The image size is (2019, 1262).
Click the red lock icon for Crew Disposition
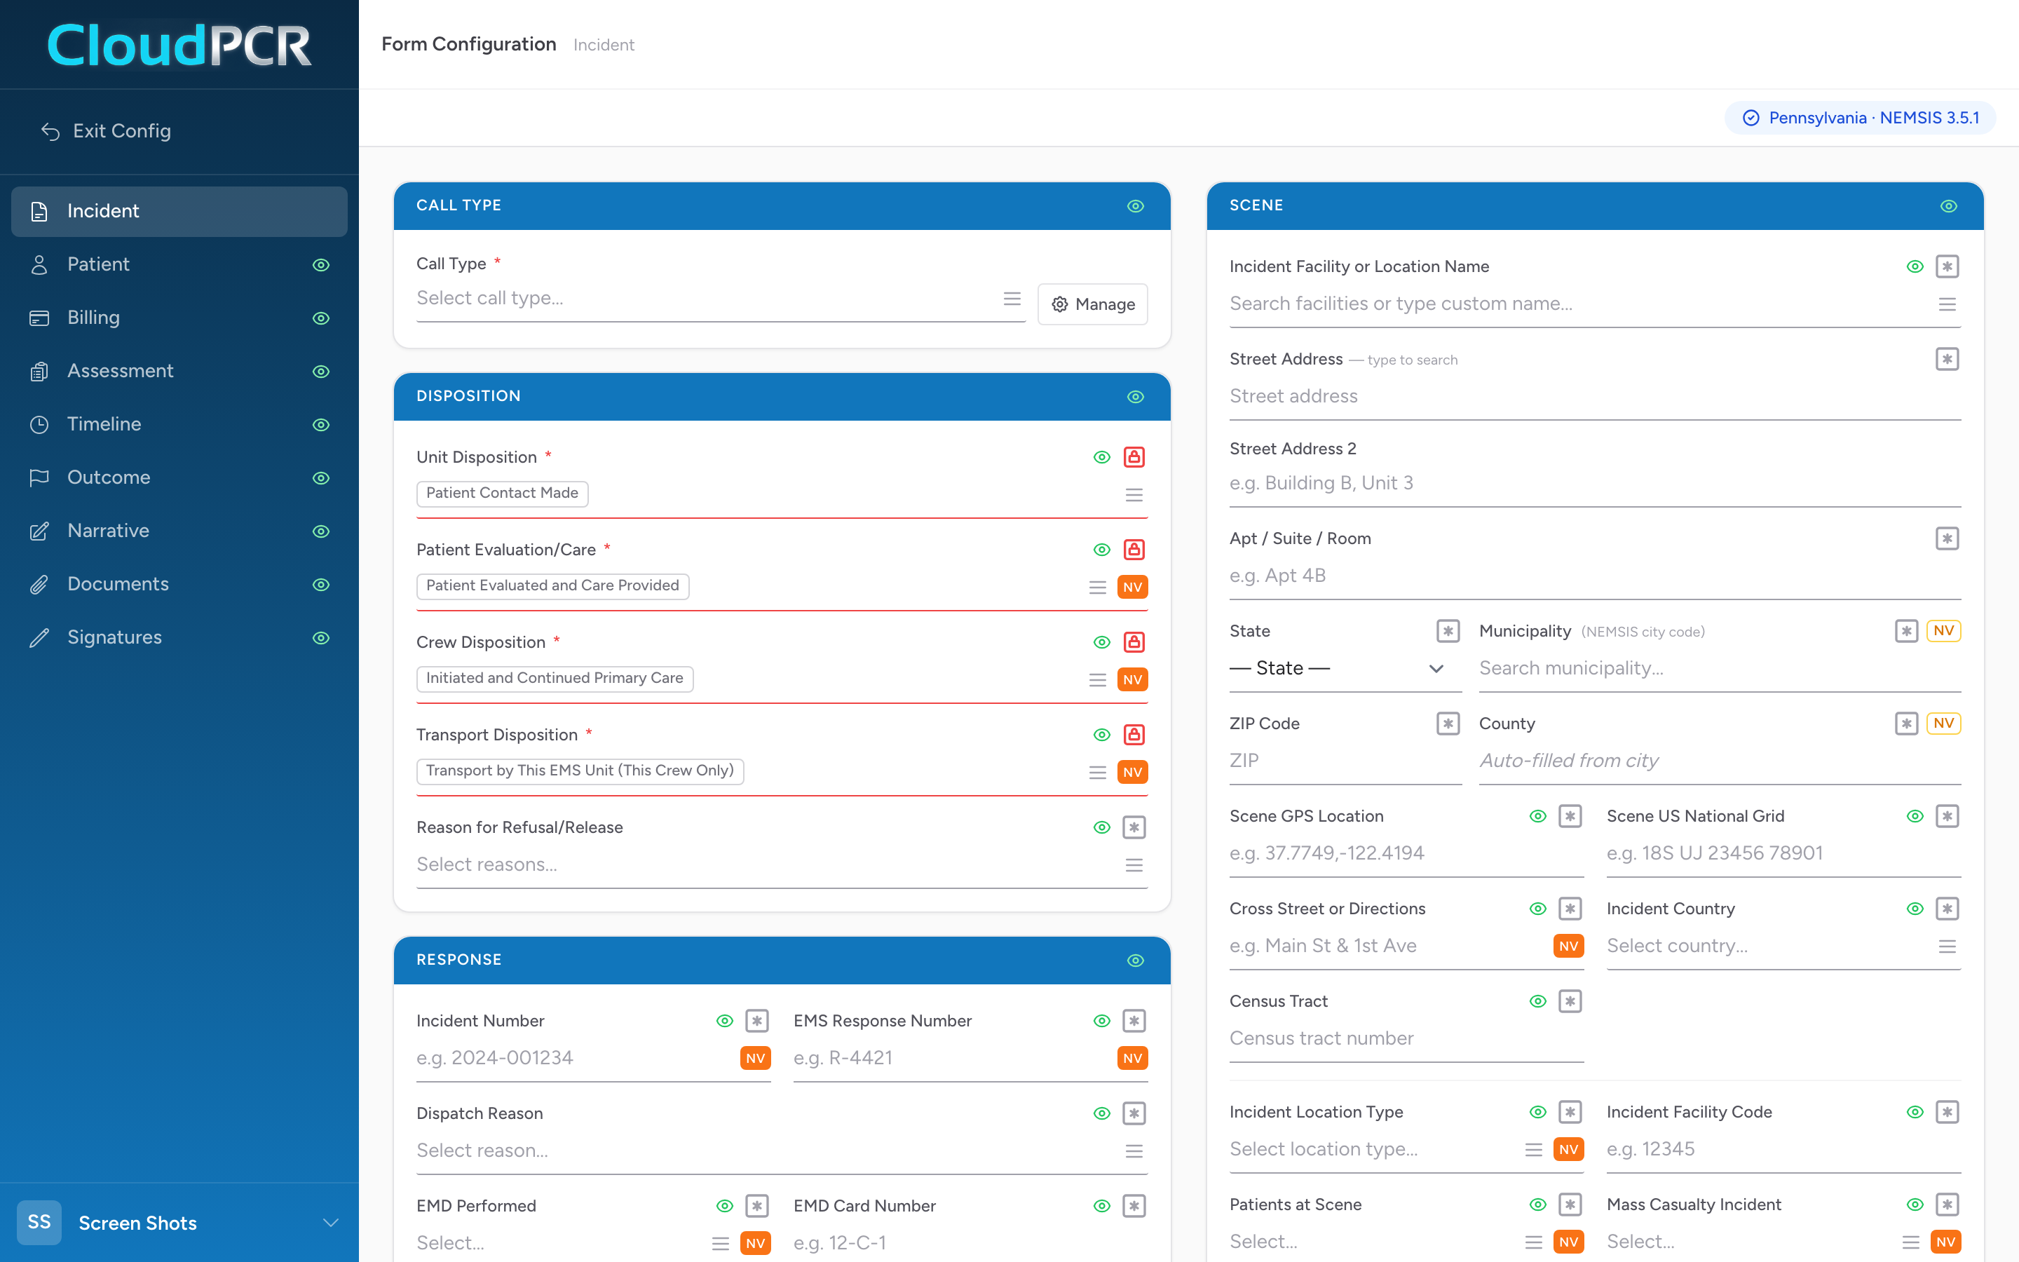pos(1134,642)
